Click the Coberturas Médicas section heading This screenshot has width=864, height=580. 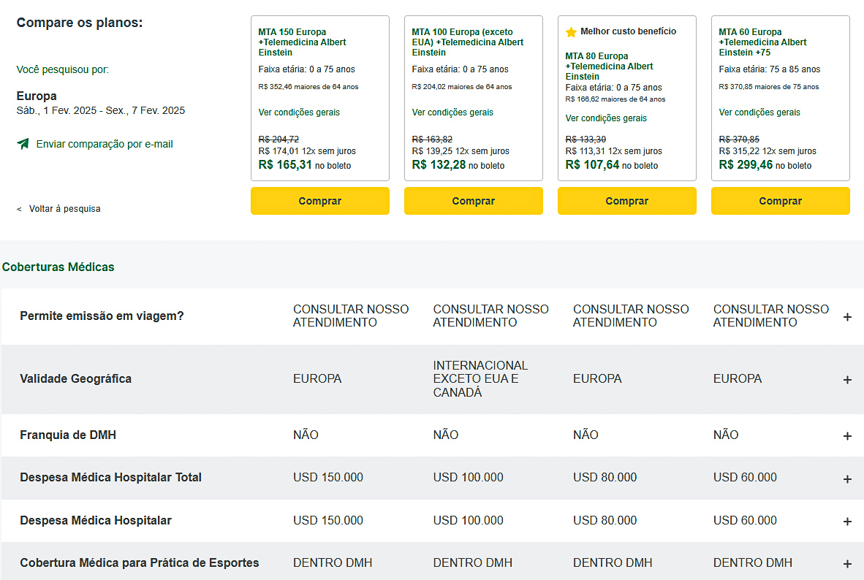coord(58,267)
